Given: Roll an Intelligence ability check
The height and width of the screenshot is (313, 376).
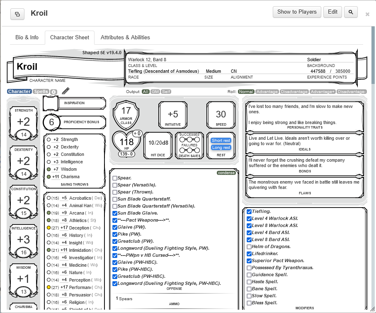Looking at the screenshot, I should coord(24,239).
